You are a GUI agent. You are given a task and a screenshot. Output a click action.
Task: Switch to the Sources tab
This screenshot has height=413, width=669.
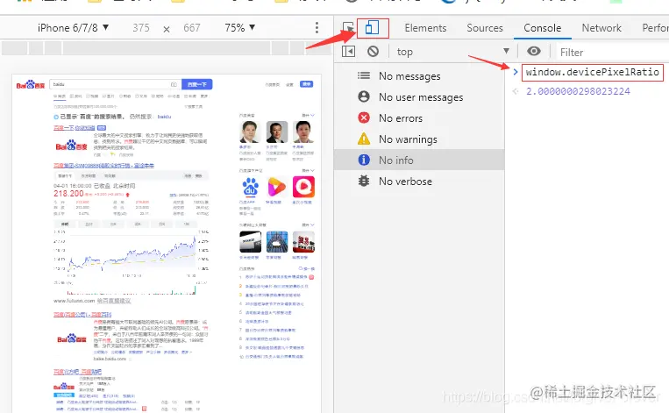pyautogui.click(x=485, y=28)
